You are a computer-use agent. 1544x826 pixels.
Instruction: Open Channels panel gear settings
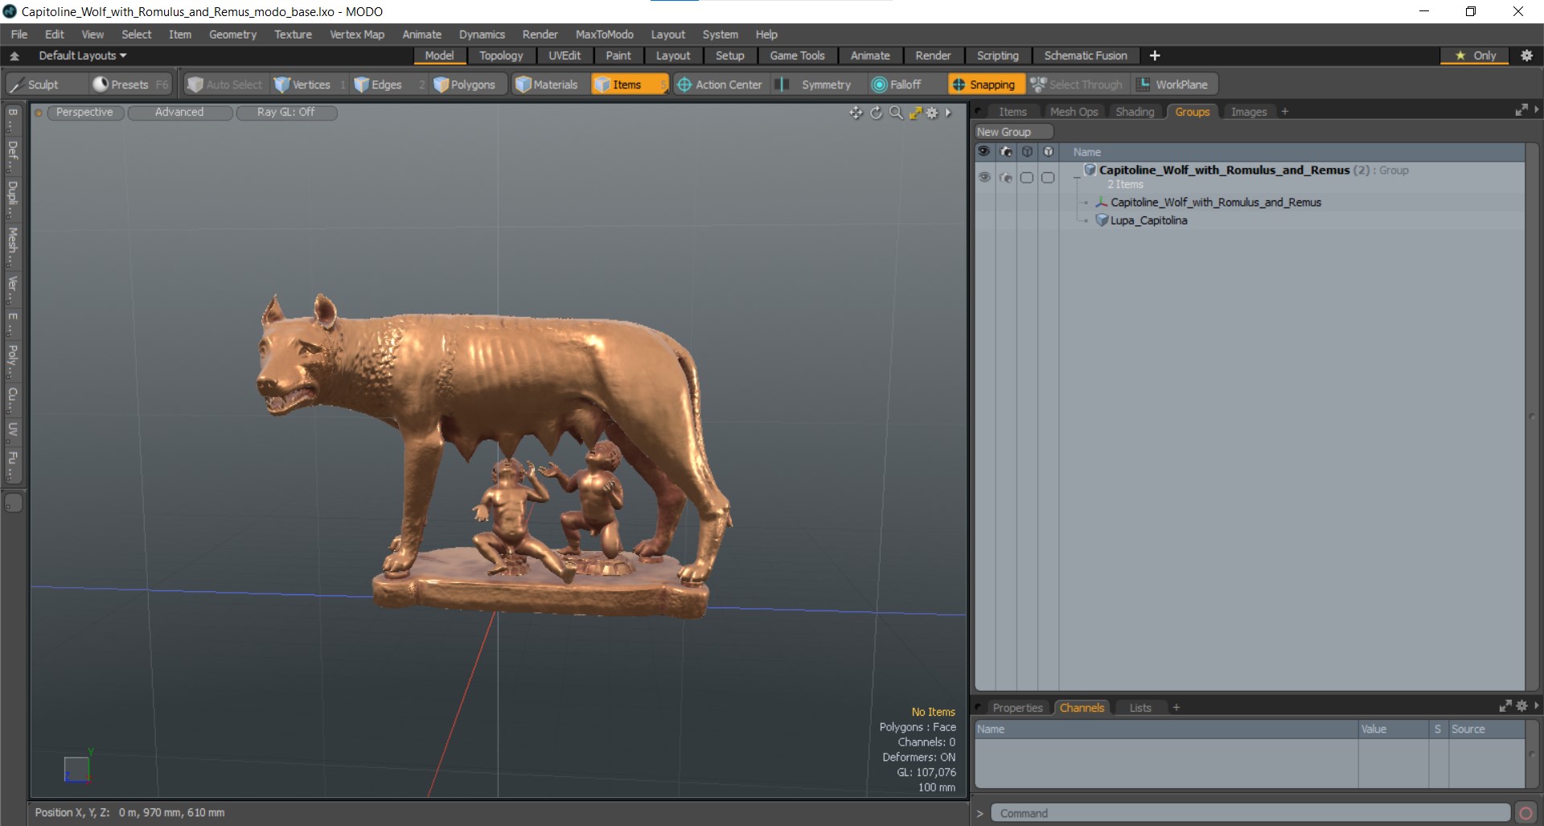click(1521, 705)
